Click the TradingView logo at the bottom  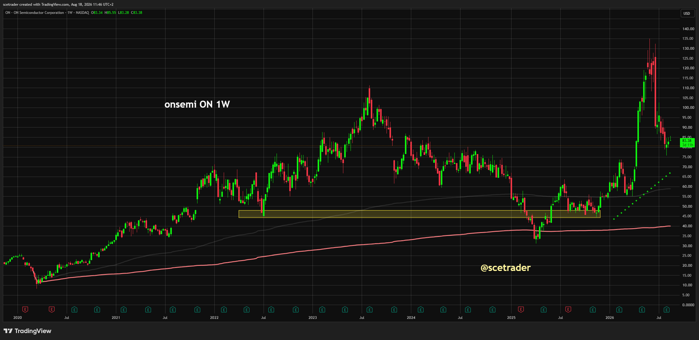(x=27, y=331)
